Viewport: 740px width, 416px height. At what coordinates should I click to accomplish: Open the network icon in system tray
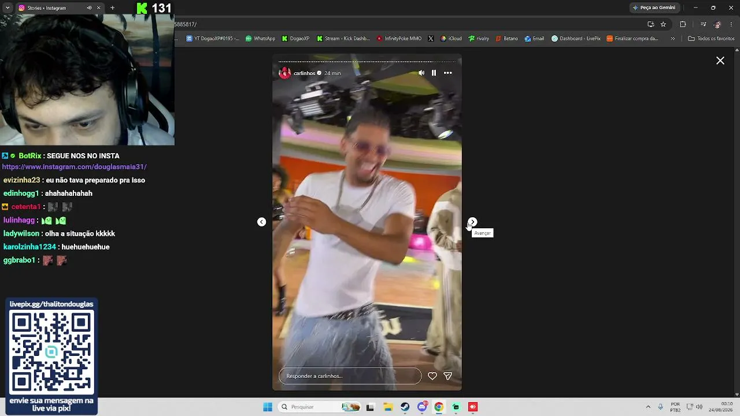690,407
